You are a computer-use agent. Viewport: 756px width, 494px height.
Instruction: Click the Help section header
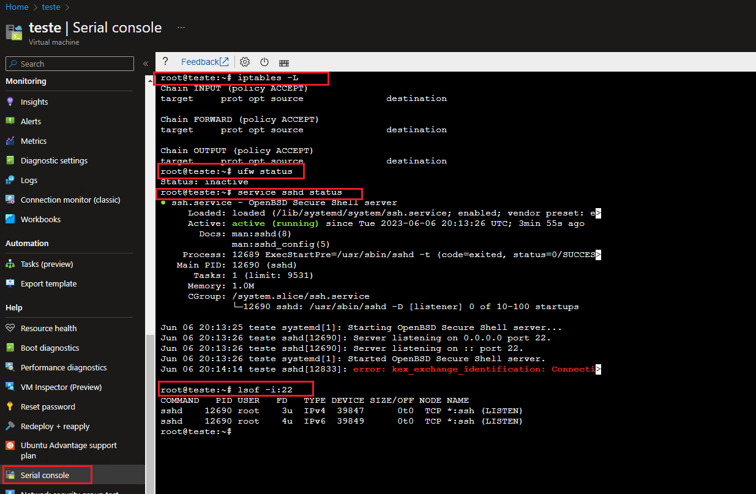point(14,307)
